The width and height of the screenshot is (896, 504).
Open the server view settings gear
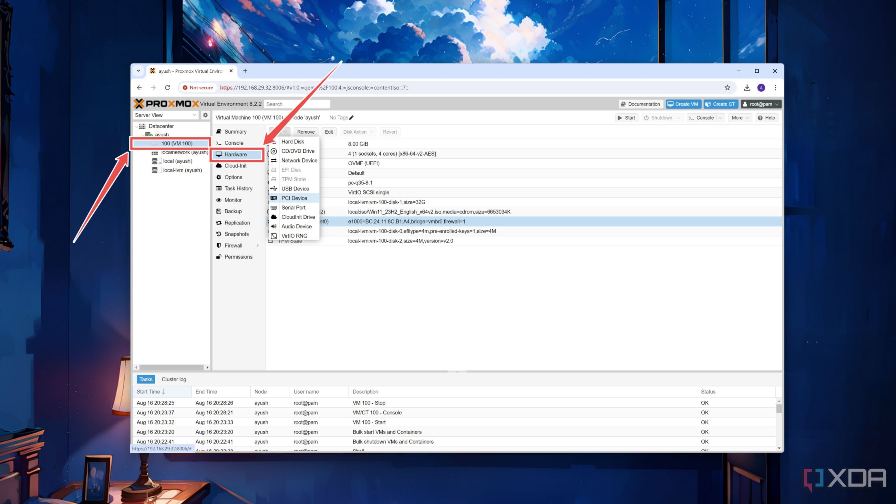point(205,115)
